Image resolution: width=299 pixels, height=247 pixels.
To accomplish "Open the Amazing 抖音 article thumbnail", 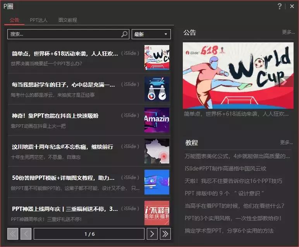I will click(157, 120).
